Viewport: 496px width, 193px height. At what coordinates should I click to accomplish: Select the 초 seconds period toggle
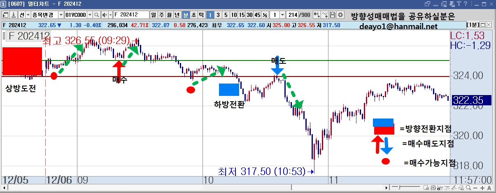point(193,15)
